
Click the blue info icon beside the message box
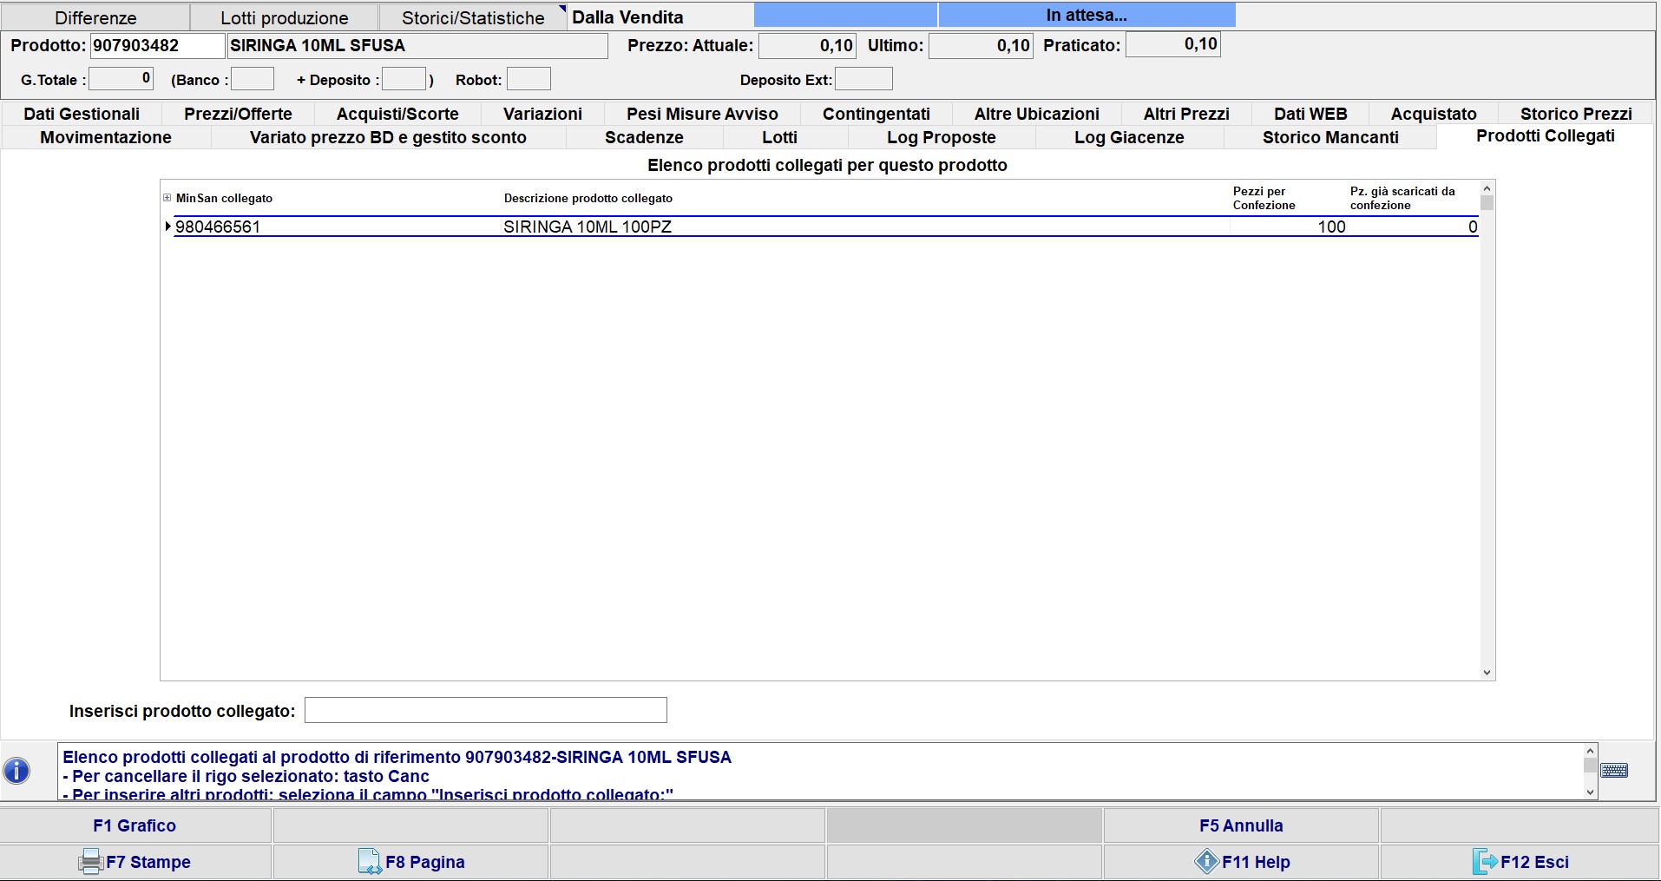click(16, 771)
